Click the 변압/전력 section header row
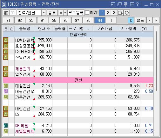This screenshot has width=161, height=138. click(78, 34)
